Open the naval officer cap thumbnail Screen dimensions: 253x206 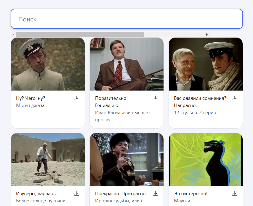click(x=48, y=64)
